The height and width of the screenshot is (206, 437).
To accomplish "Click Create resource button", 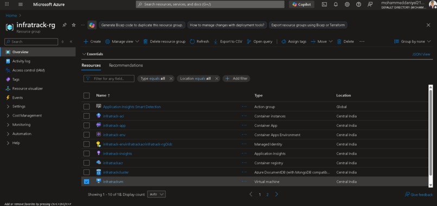I will [92, 42].
